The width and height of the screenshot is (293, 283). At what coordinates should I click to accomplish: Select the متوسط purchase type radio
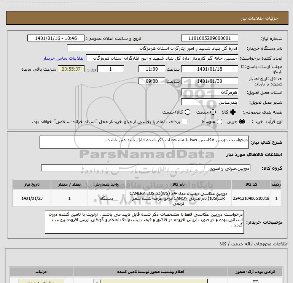point(220,122)
